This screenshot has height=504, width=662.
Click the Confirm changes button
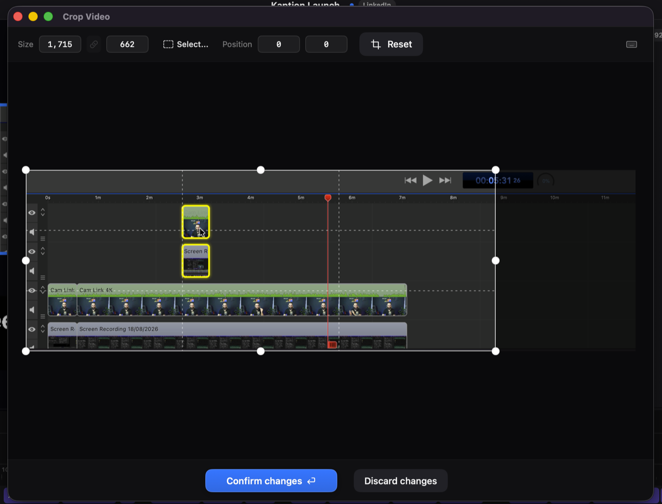[x=271, y=481]
